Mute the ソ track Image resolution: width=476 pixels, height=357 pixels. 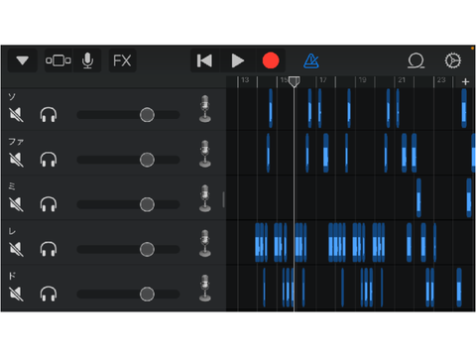[x=16, y=115]
